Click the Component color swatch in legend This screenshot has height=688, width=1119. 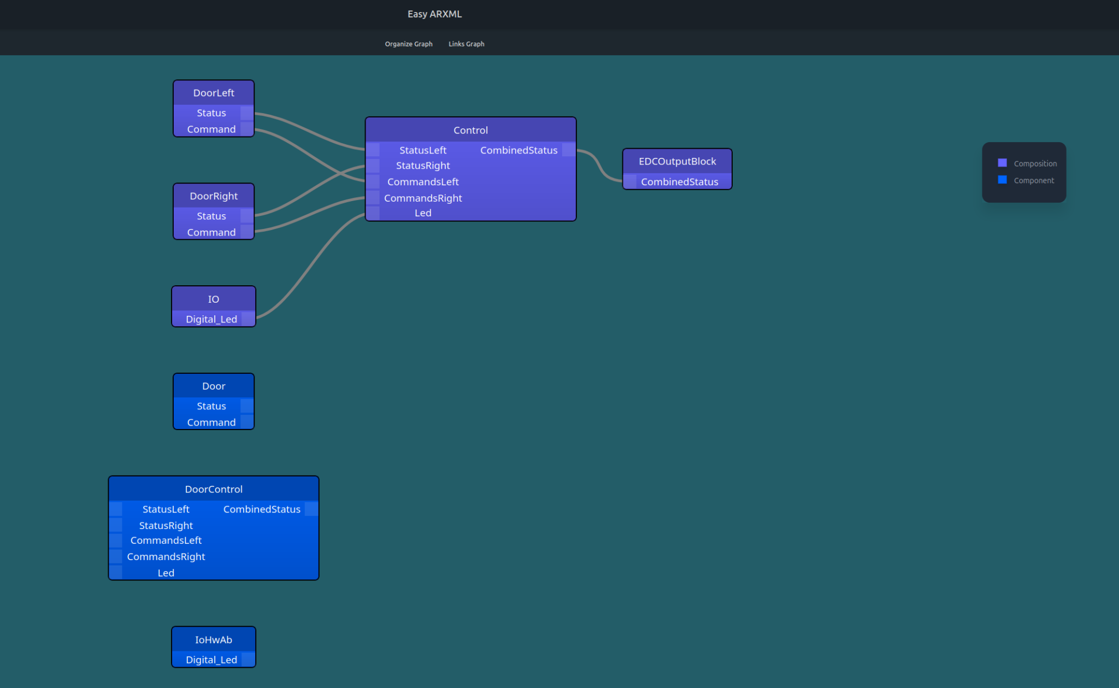[x=1002, y=179]
